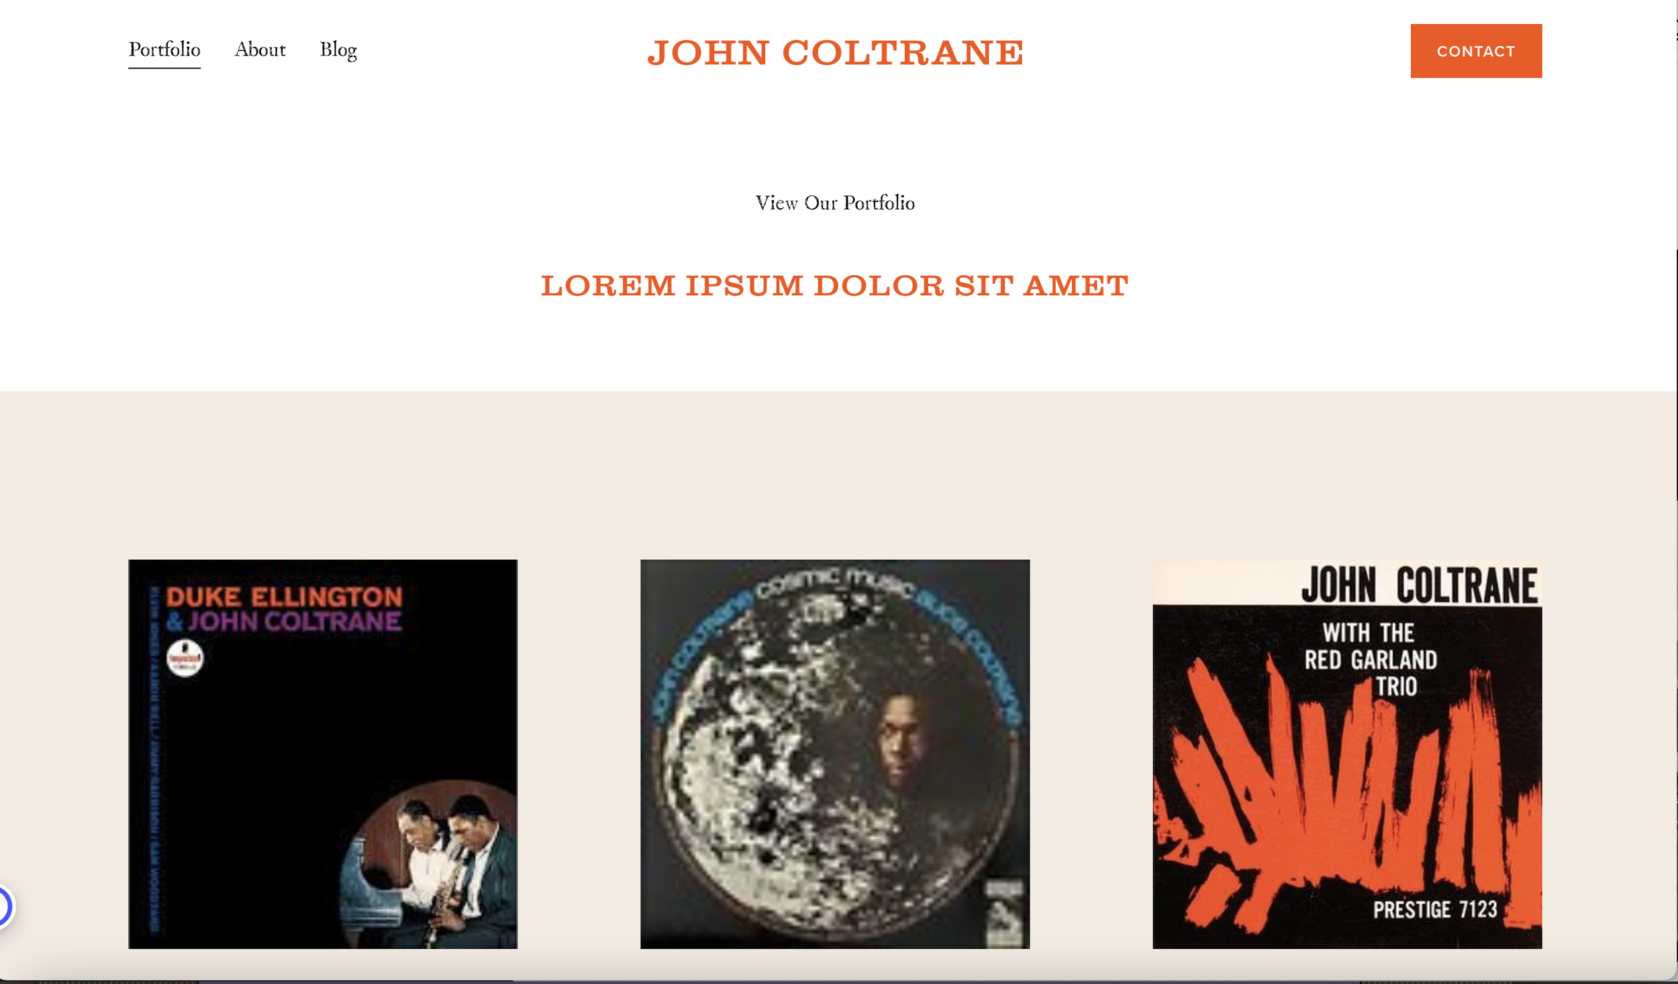Go to the About page
Viewport: 1678px width, 984px height.
(260, 50)
